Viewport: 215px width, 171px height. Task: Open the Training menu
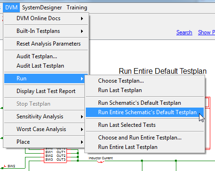click(77, 8)
